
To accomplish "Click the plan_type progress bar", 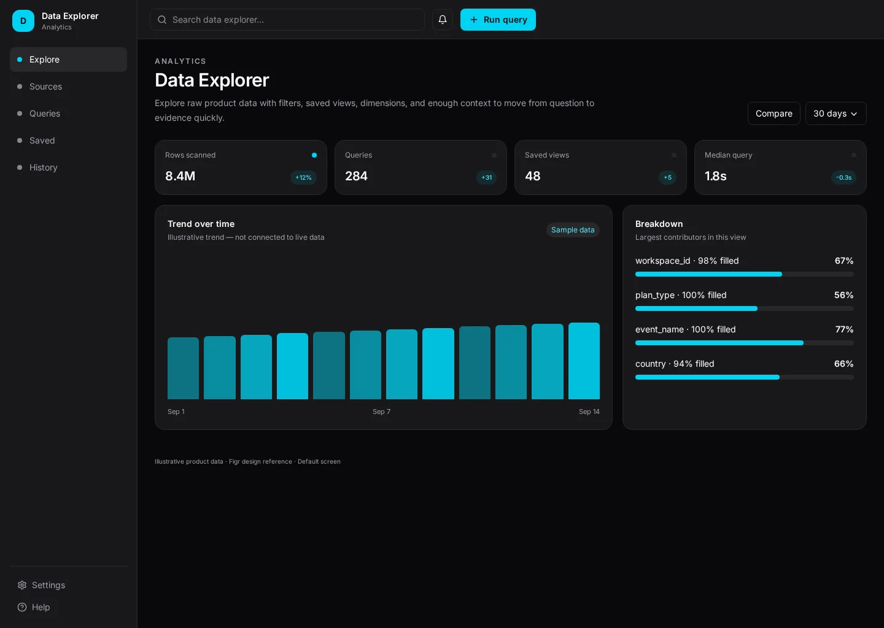I will click(x=745, y=308).
